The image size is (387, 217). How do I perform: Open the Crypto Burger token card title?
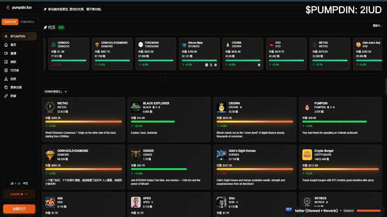(x=324, y=151)
